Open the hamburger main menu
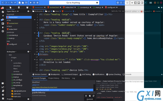 pos(151,3)
